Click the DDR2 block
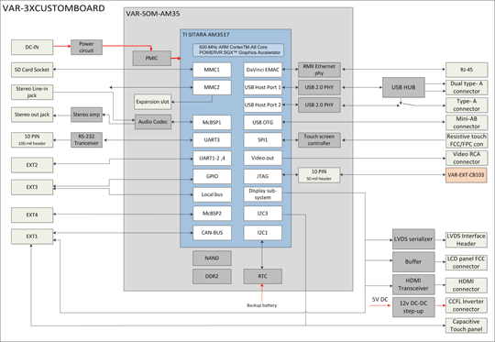The width and height of the screenshot is (495, 342). [x=212, y=276]
